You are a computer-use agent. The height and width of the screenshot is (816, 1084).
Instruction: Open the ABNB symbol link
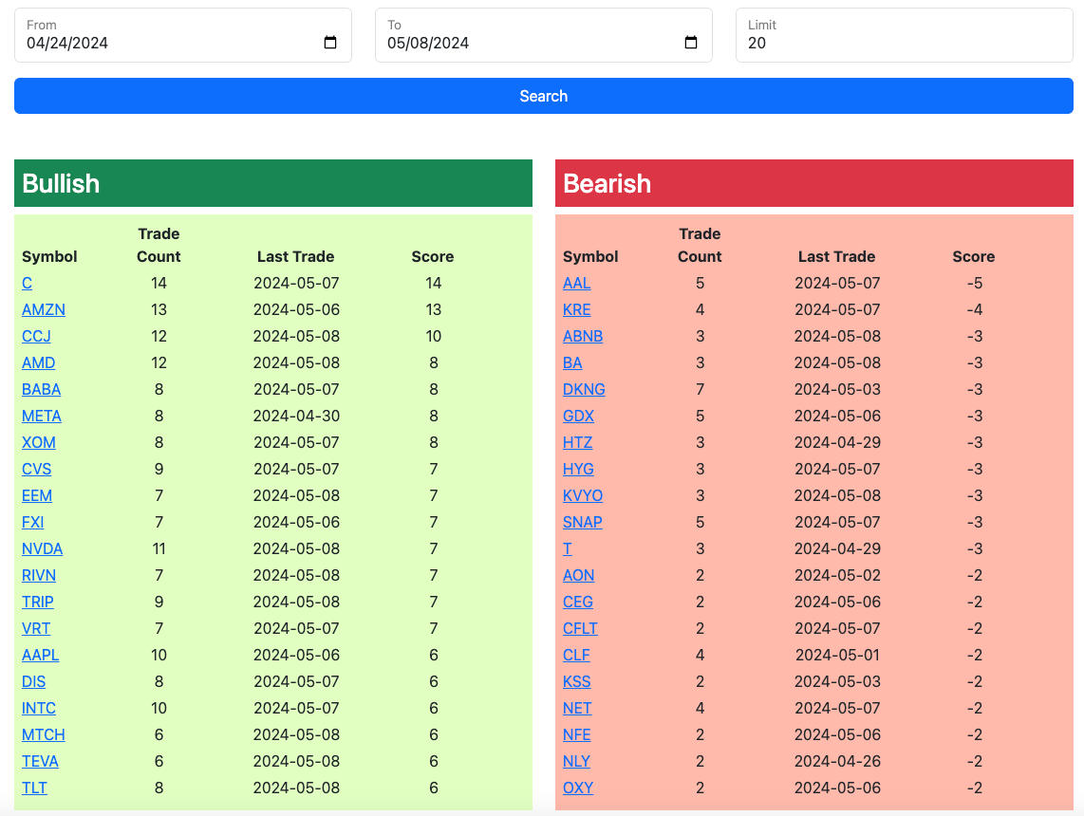pos(583,337)
